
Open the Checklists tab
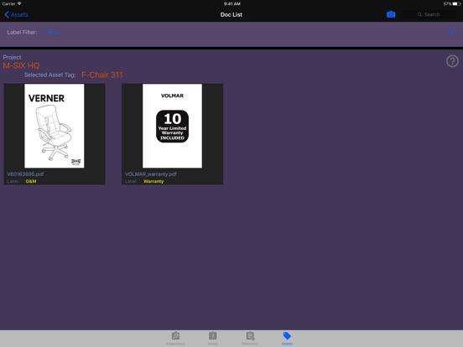tap(250, 338)
